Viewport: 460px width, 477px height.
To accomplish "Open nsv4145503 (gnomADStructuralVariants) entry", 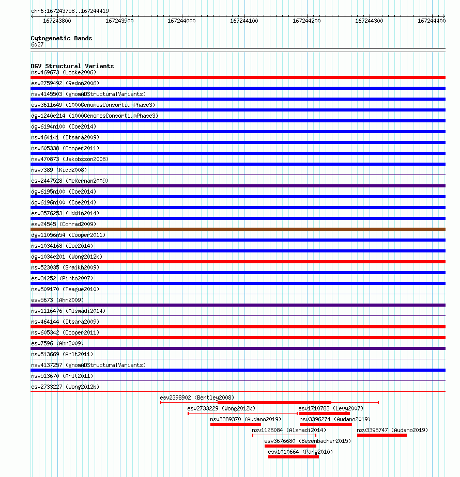I will pyautogui.click(x=88, y=94).
